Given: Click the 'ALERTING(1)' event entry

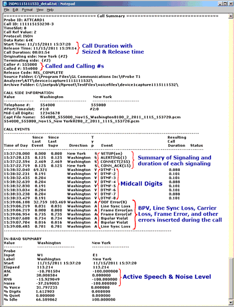Looking at the screenshot, I should point(114,158).
